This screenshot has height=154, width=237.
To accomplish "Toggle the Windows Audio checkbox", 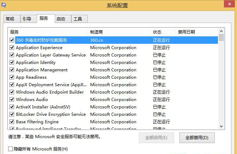I will click(x=12, y=99).
